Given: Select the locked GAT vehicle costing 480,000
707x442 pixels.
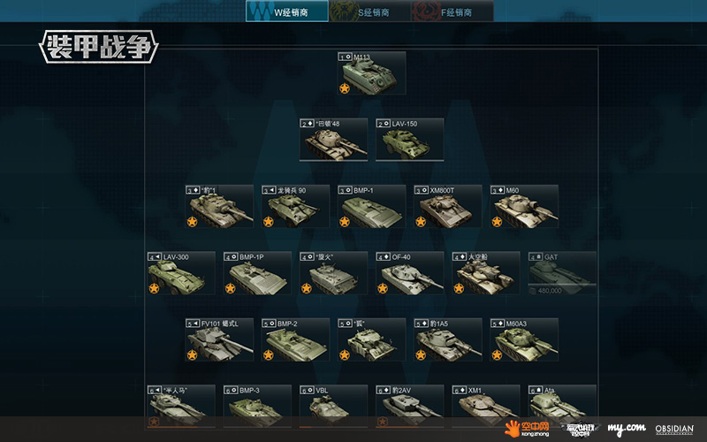Looking at the screenshot, I should click(x=562, y=273).
